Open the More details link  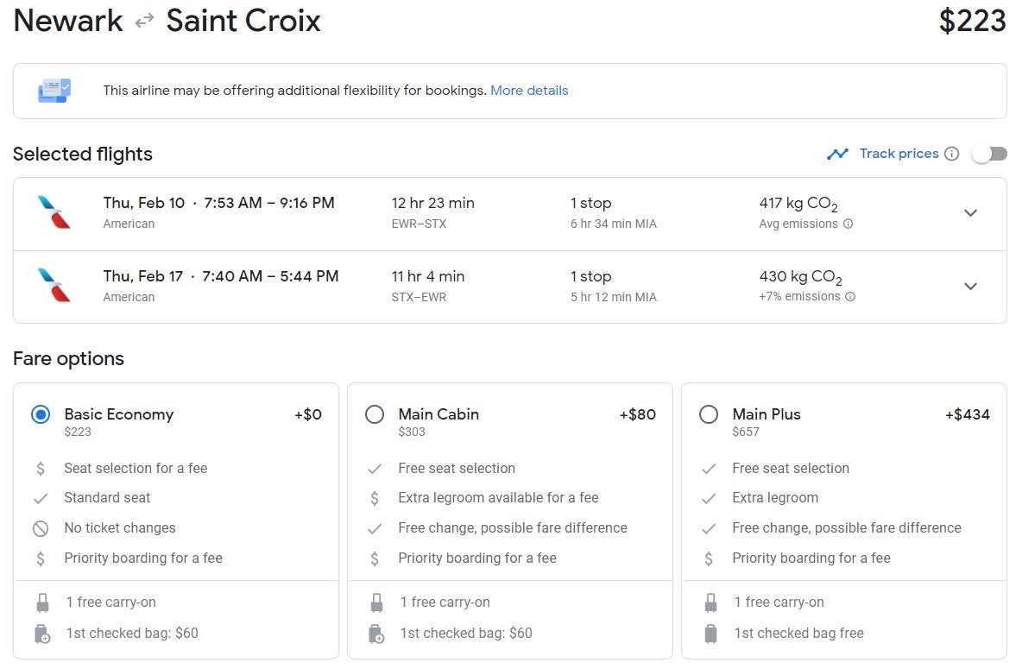(529, 90)
